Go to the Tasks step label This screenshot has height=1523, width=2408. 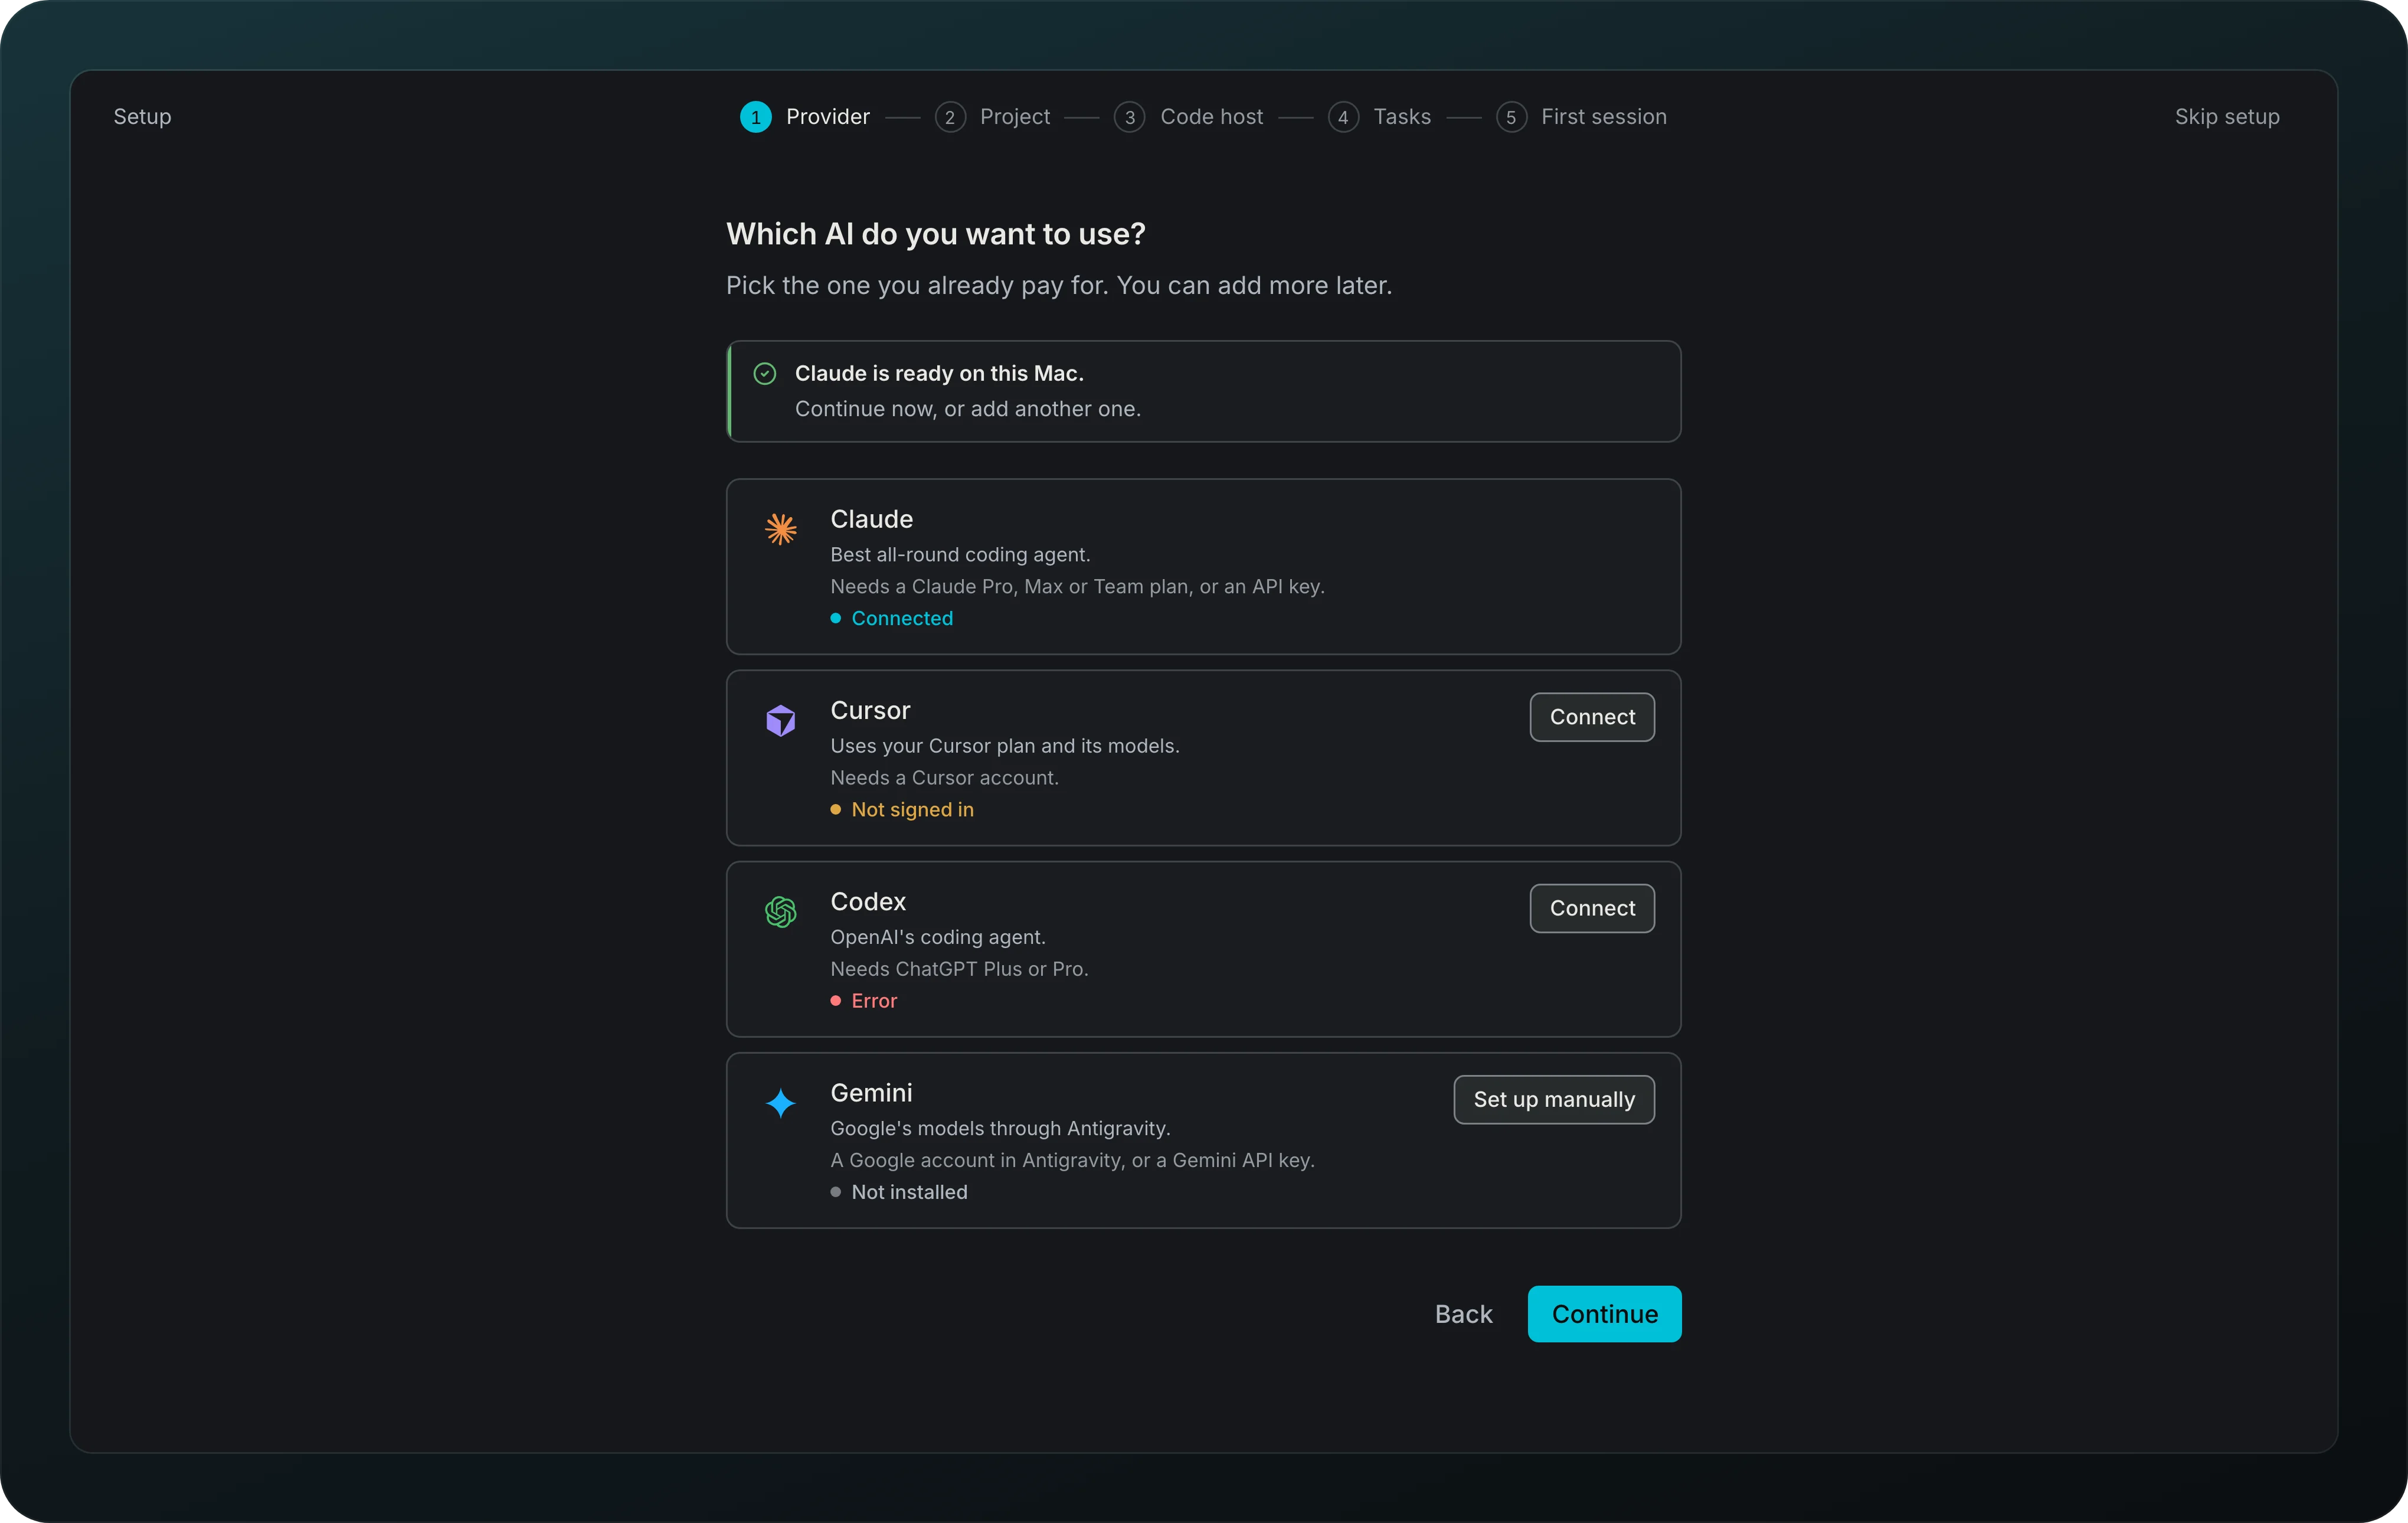(1402, 117)
